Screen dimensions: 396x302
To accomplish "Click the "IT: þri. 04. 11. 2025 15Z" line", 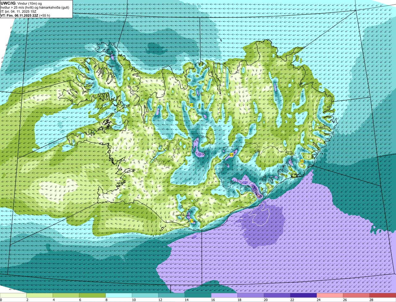I will tap(18, 11).
